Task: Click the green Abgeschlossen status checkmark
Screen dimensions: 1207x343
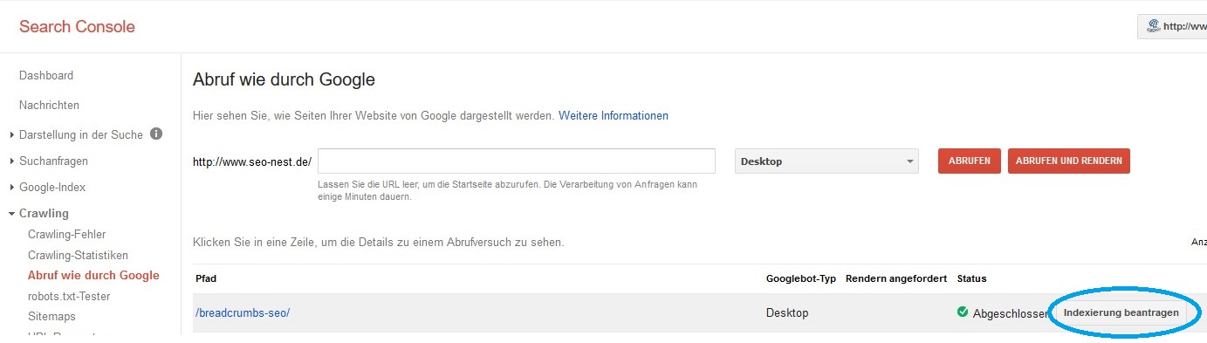Action: click(963, 312)
